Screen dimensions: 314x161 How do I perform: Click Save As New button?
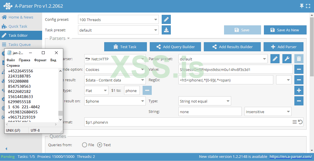(x=285, y=30)
